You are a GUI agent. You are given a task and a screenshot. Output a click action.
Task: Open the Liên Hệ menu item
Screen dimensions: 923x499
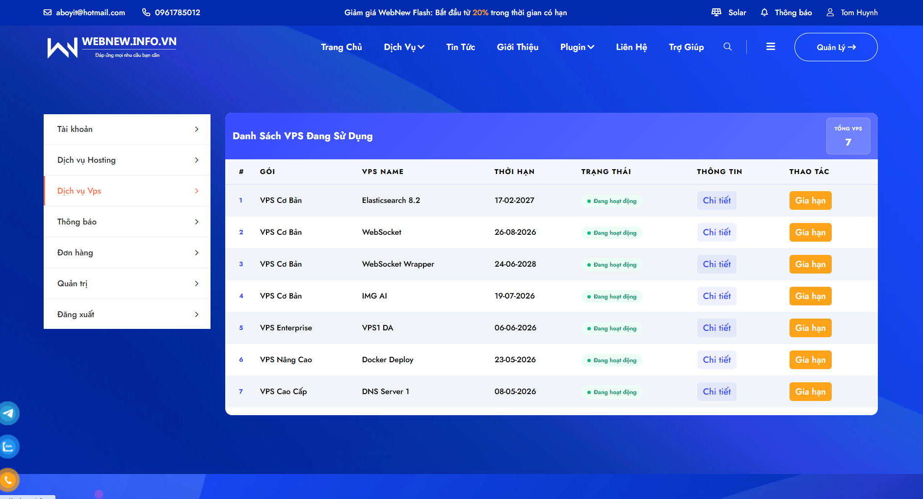[x=632, y=47]
